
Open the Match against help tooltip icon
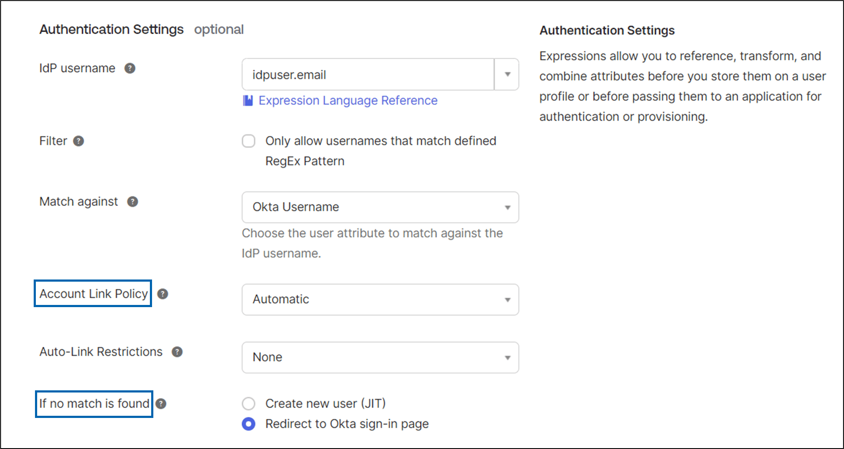[132, 201]
